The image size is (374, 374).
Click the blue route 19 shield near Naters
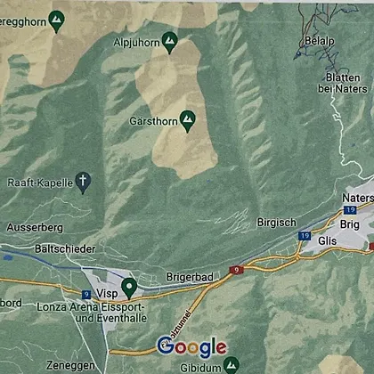(350, 210)
